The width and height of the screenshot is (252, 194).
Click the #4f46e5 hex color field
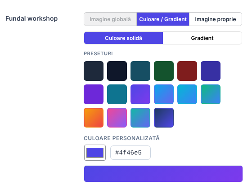130,153
